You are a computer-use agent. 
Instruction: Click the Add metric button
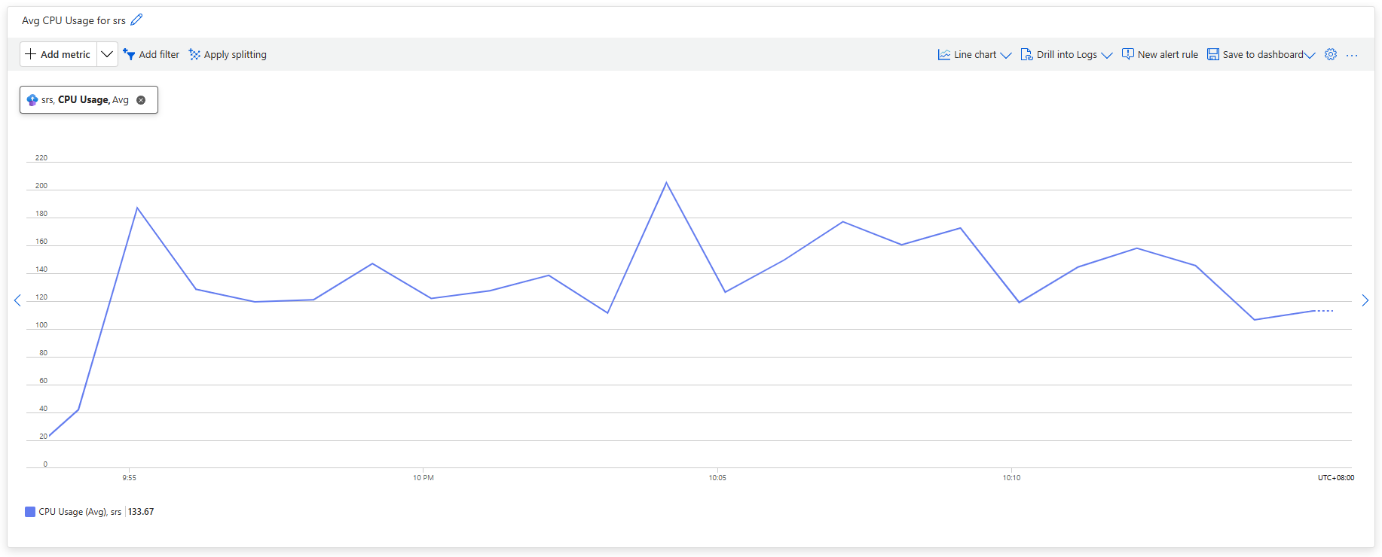58,54
